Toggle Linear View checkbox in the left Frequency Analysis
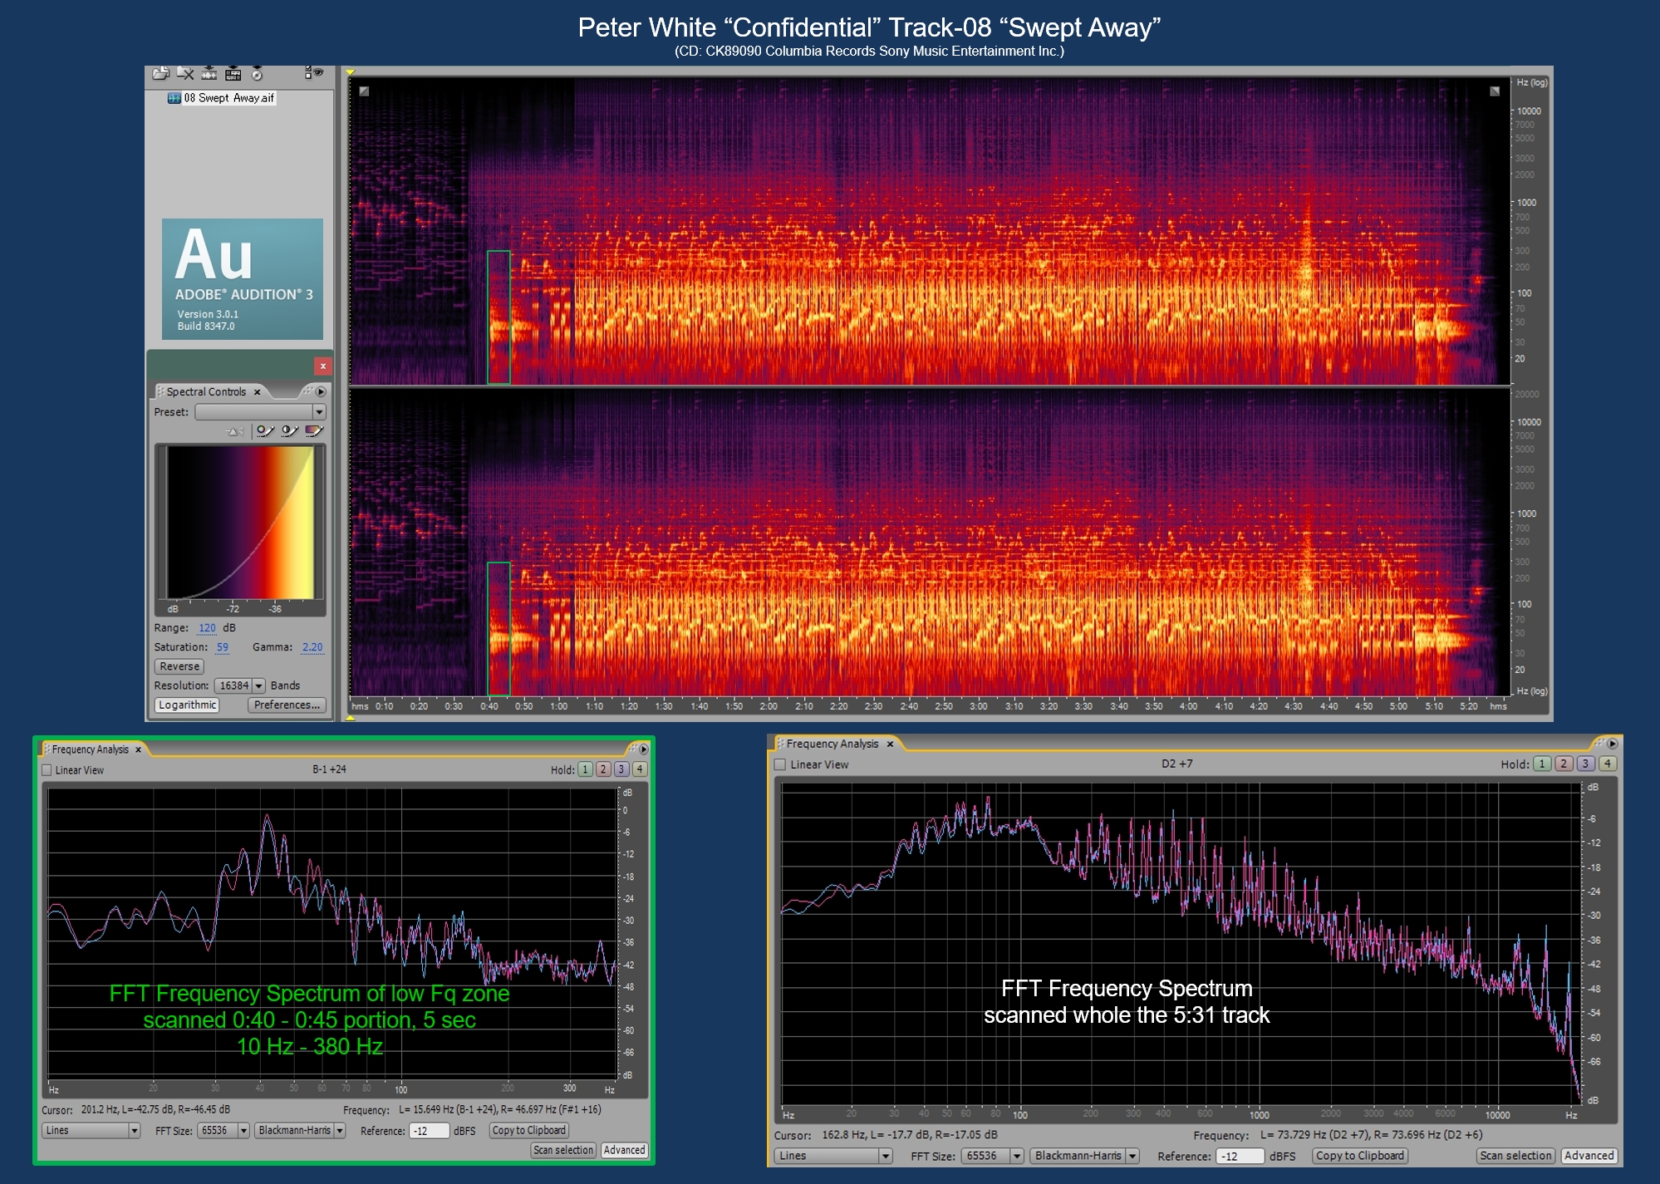This screenshot has width=1660, height=1184. (x=47, y=770)
